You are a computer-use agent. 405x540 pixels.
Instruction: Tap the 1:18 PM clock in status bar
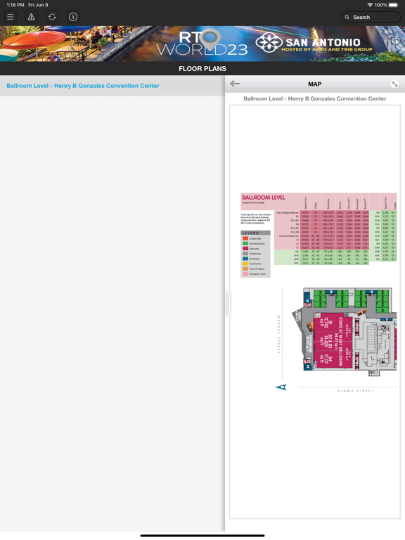tap(15, 5)
